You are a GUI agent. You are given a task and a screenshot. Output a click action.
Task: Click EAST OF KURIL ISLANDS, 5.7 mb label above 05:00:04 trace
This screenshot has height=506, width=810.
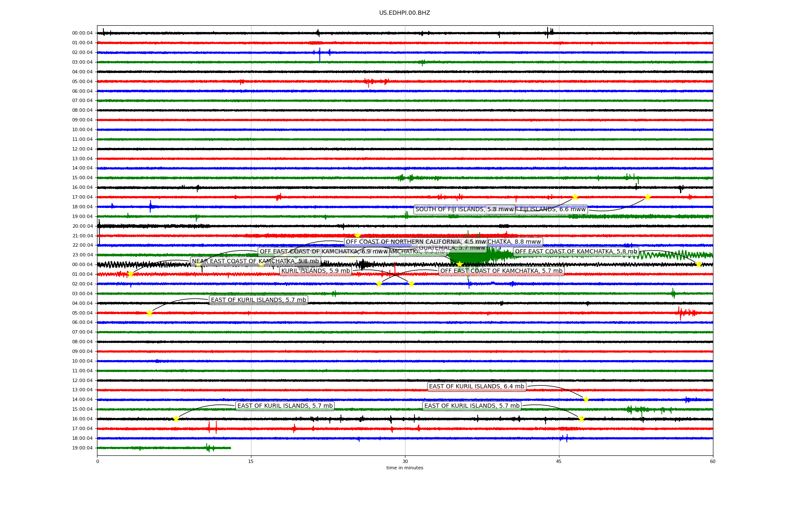259,300
